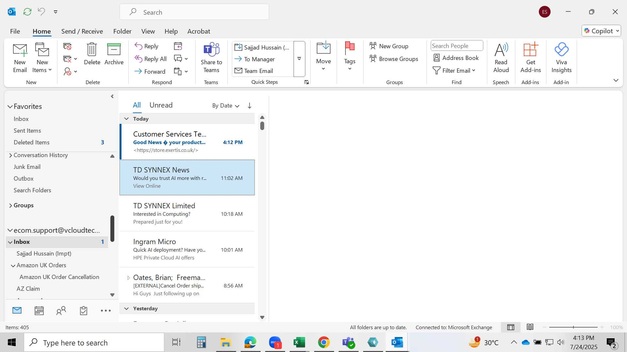Click New Group
This screenshot has width=627, height=352.
(x=389, y=46)
